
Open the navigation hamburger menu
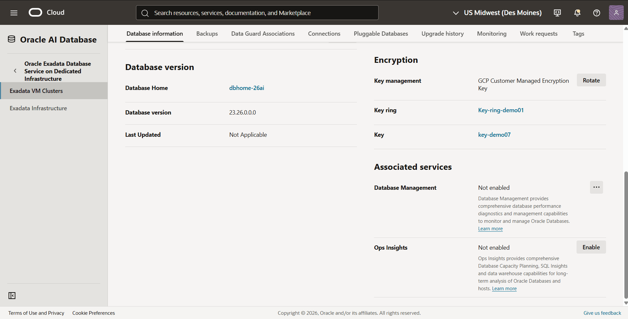[x=14, y=13]
